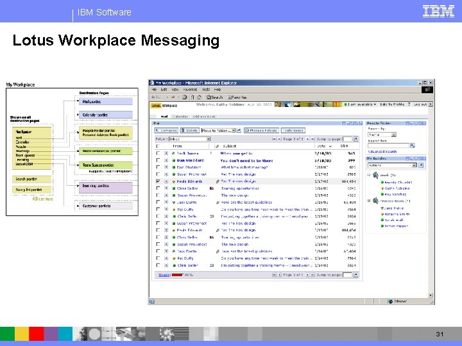Click the page scrollbar down arrow
This screenshot has height=346, width=462.
coord(431,295)
